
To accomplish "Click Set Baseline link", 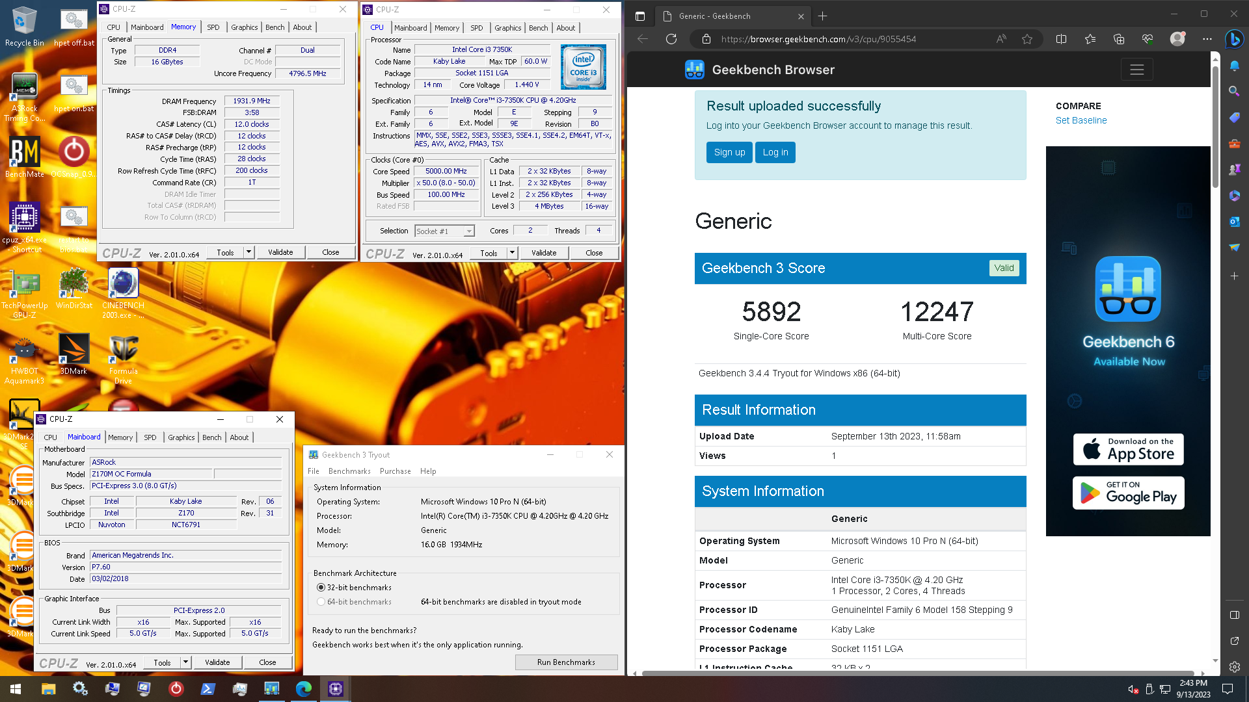I will 1081,120.
